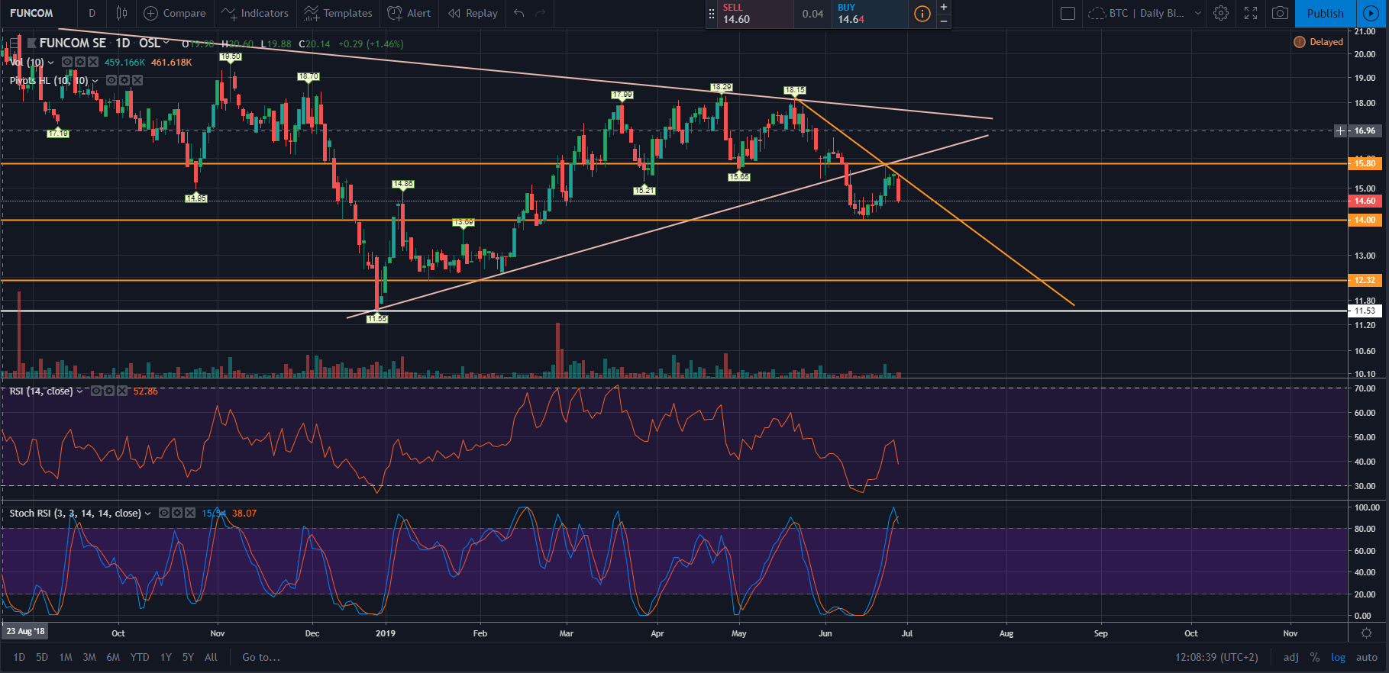The height and width of the screenshot is (673, 1389).
Task: Toggle percent scale mode
Action: point(1315,657)
